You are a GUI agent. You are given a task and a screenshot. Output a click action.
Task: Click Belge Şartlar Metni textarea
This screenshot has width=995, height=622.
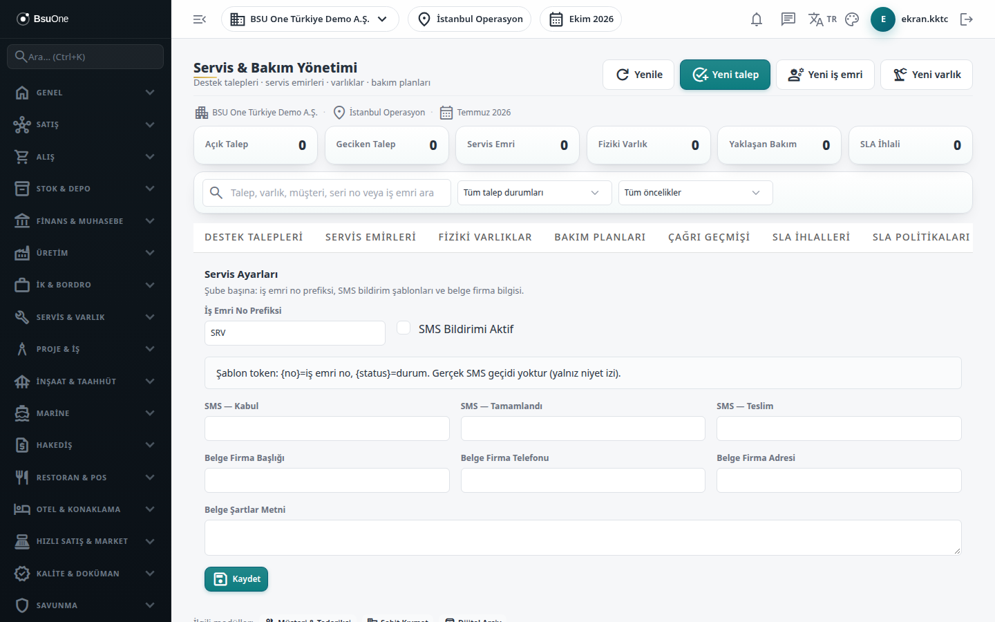[x=582, y=538]
